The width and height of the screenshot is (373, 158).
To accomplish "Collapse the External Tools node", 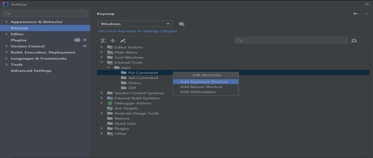I will point(101,62).
